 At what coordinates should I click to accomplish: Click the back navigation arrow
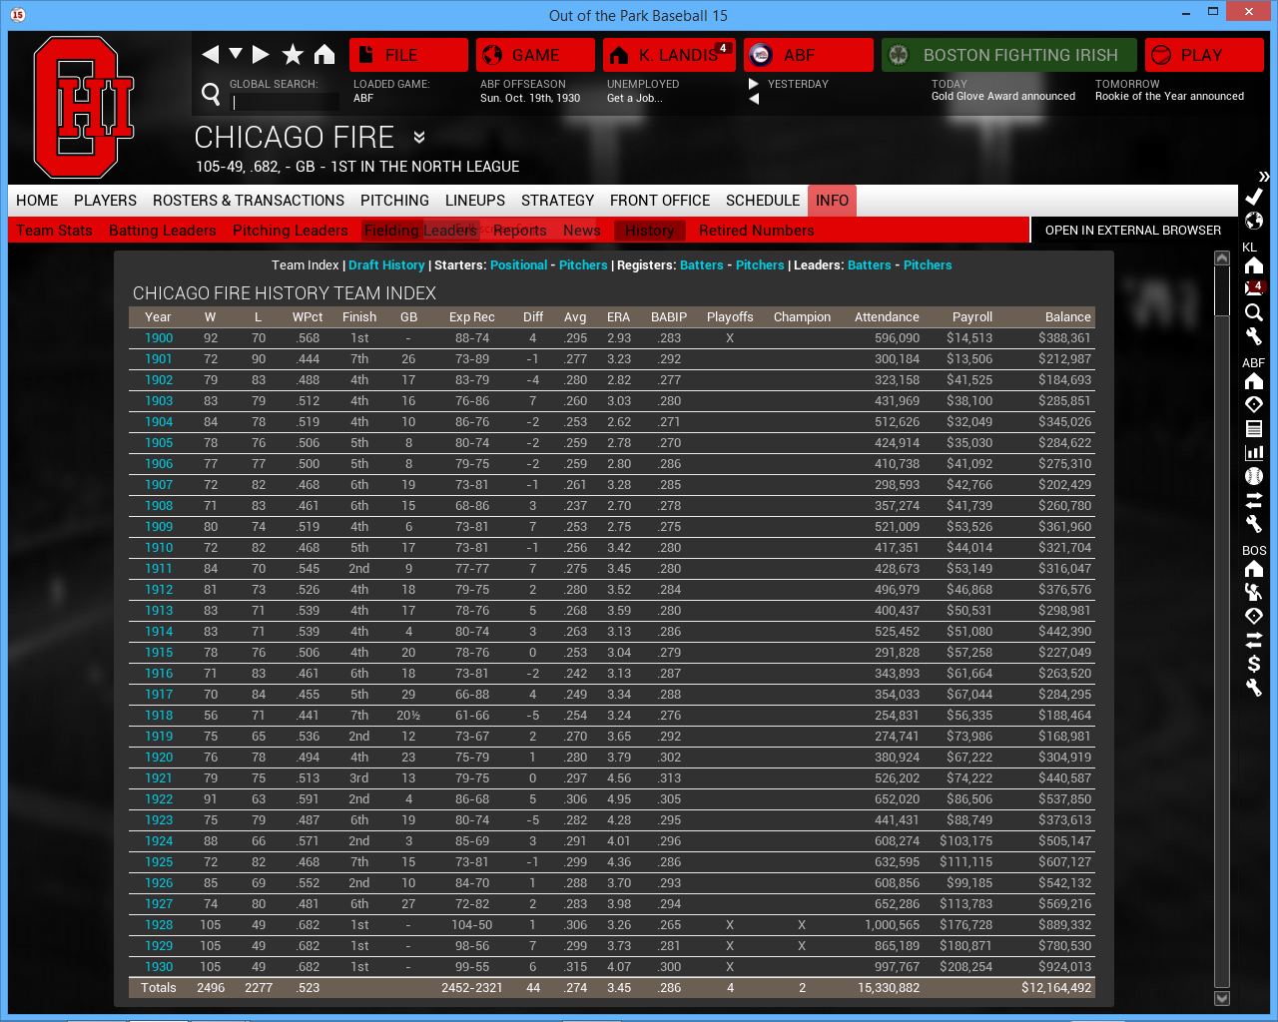[x=210, y=55]
